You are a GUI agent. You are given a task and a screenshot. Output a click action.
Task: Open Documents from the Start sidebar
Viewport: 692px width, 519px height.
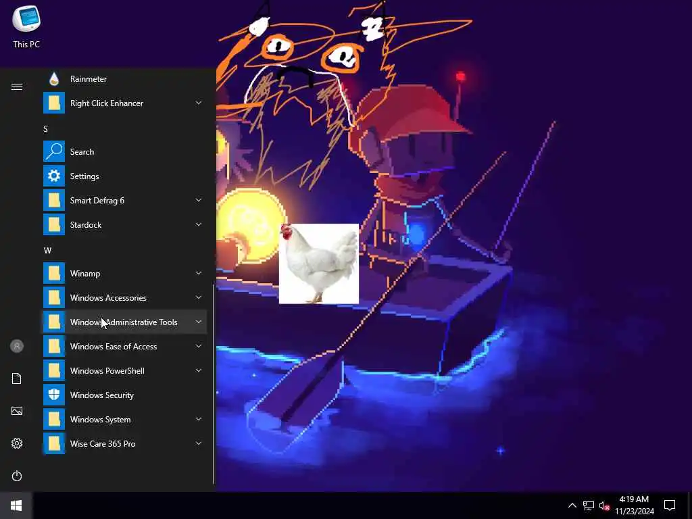[17, 378]
